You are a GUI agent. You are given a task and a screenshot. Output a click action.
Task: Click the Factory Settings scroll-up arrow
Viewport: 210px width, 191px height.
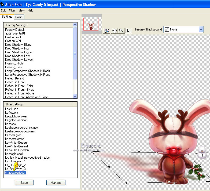click(75, 25)
